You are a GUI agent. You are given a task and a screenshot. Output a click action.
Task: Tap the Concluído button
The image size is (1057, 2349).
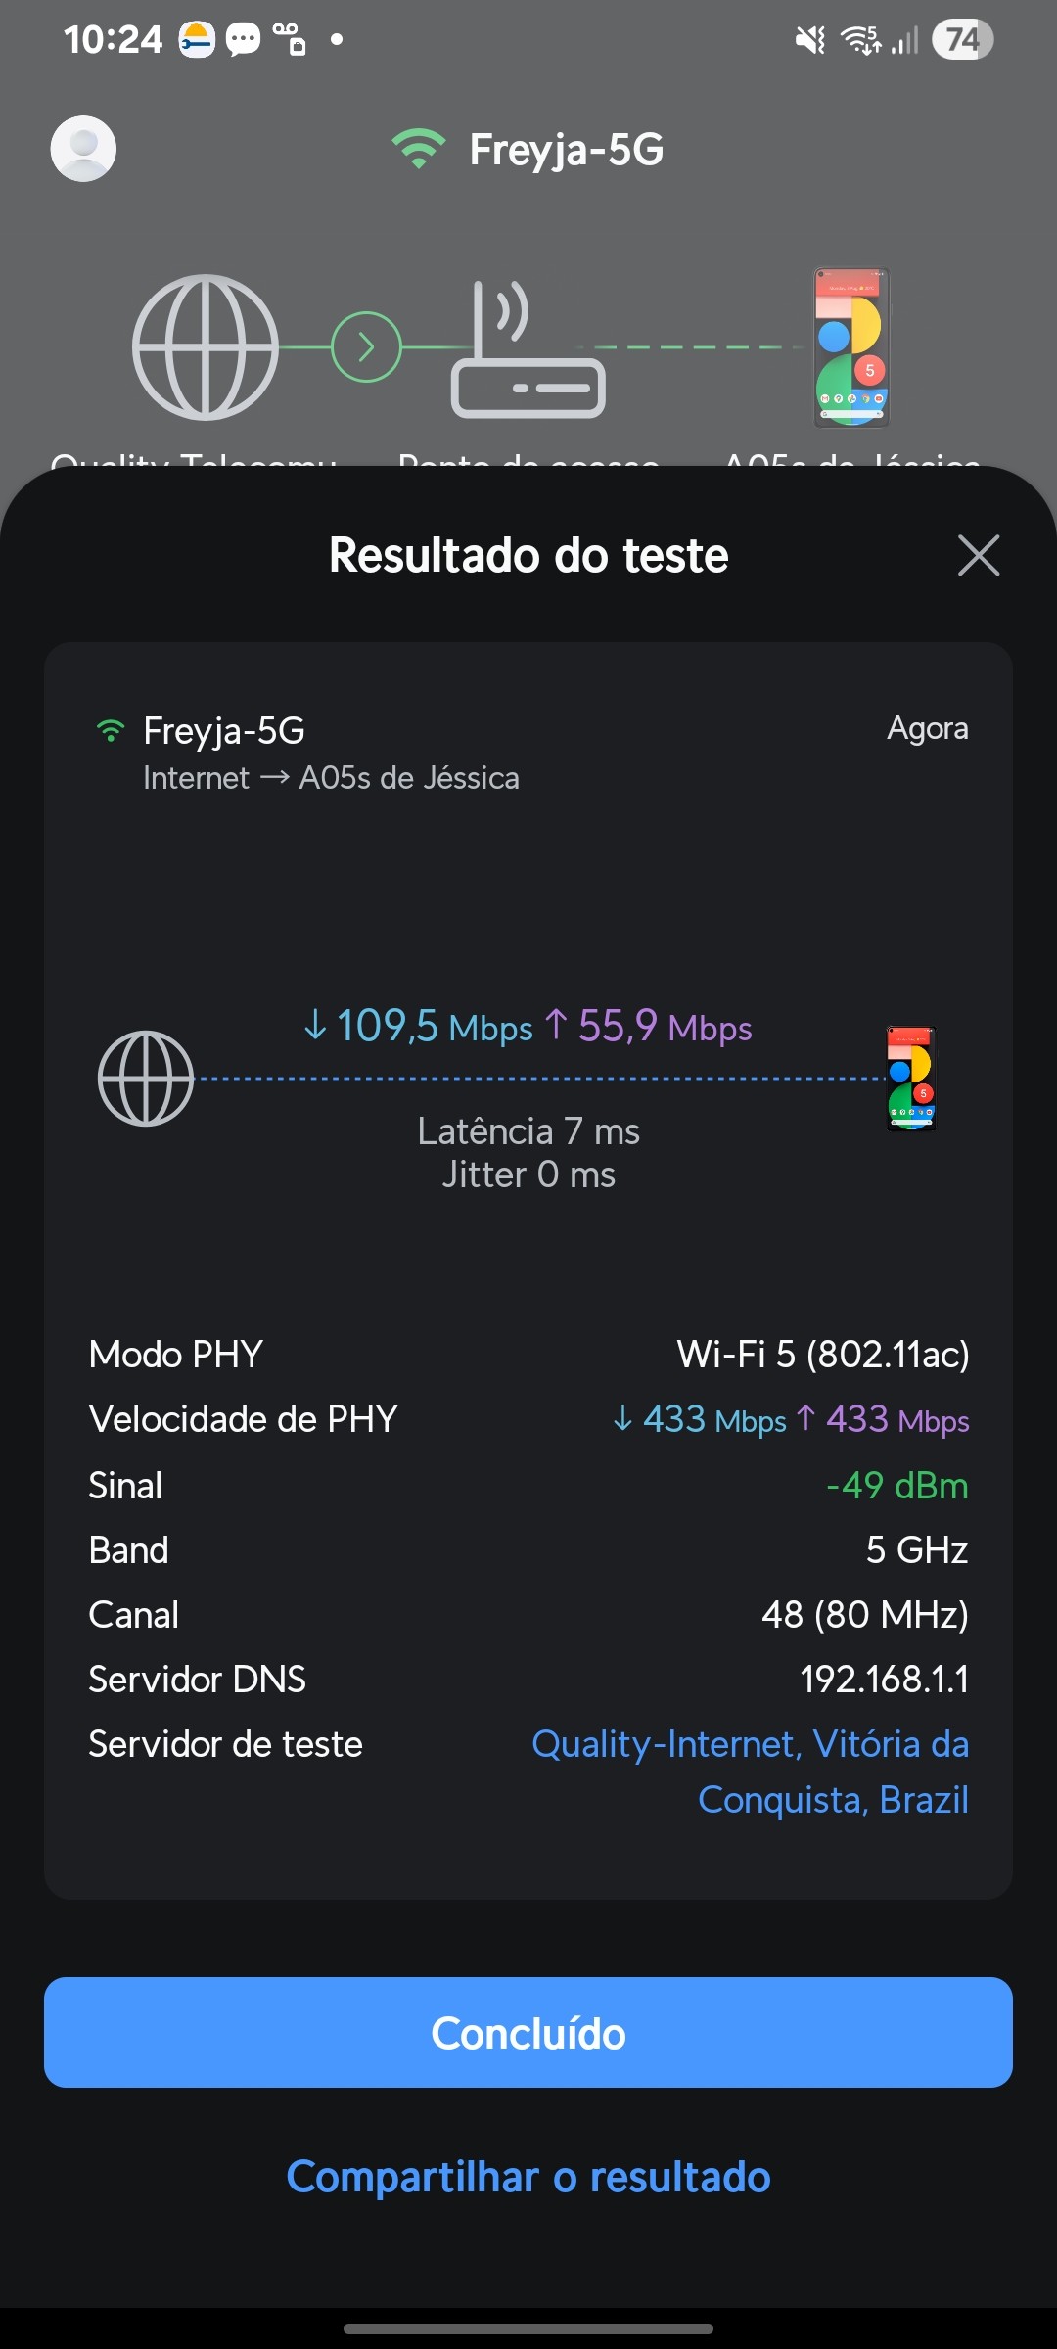click(528, 2033)
